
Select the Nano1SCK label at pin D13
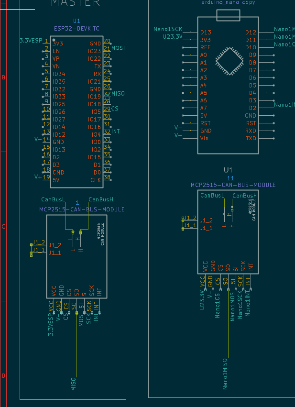(168, 29)
